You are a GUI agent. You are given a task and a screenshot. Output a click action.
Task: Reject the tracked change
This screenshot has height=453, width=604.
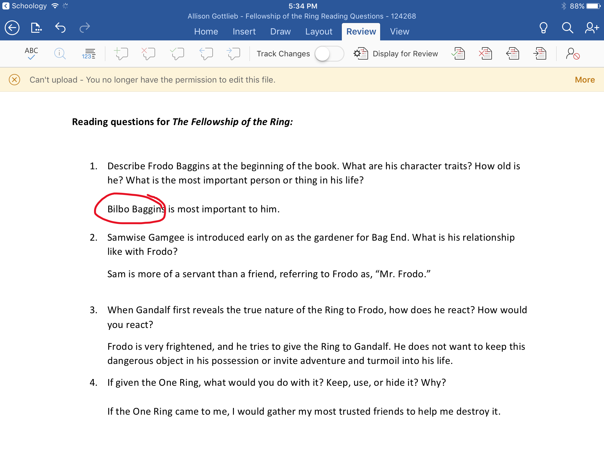tap(485, 54)
